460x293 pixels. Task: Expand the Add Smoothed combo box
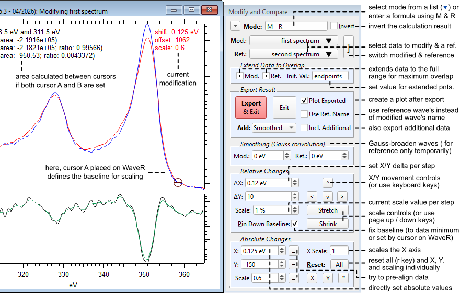(x=274, y=127)
